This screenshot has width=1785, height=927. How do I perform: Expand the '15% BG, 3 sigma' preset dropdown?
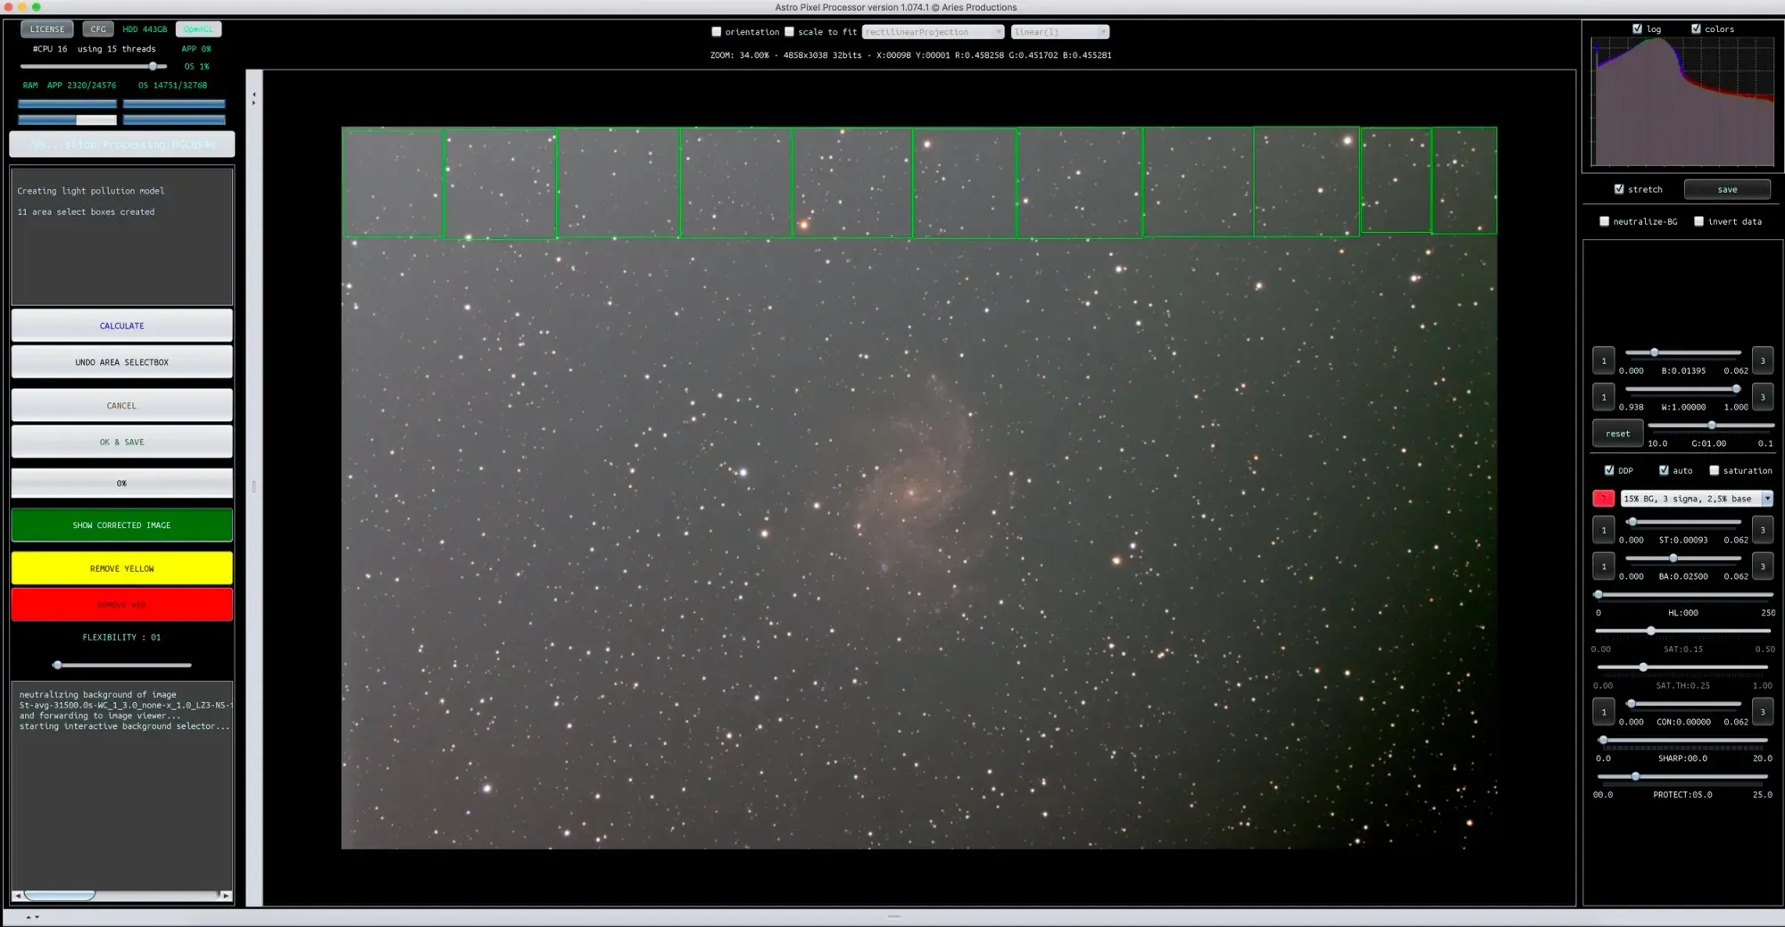coord(1766,499)
